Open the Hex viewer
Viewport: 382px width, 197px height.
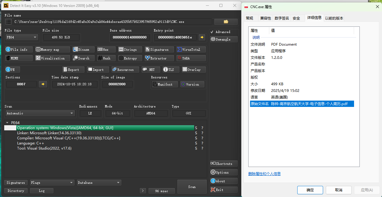pos(106,50)
